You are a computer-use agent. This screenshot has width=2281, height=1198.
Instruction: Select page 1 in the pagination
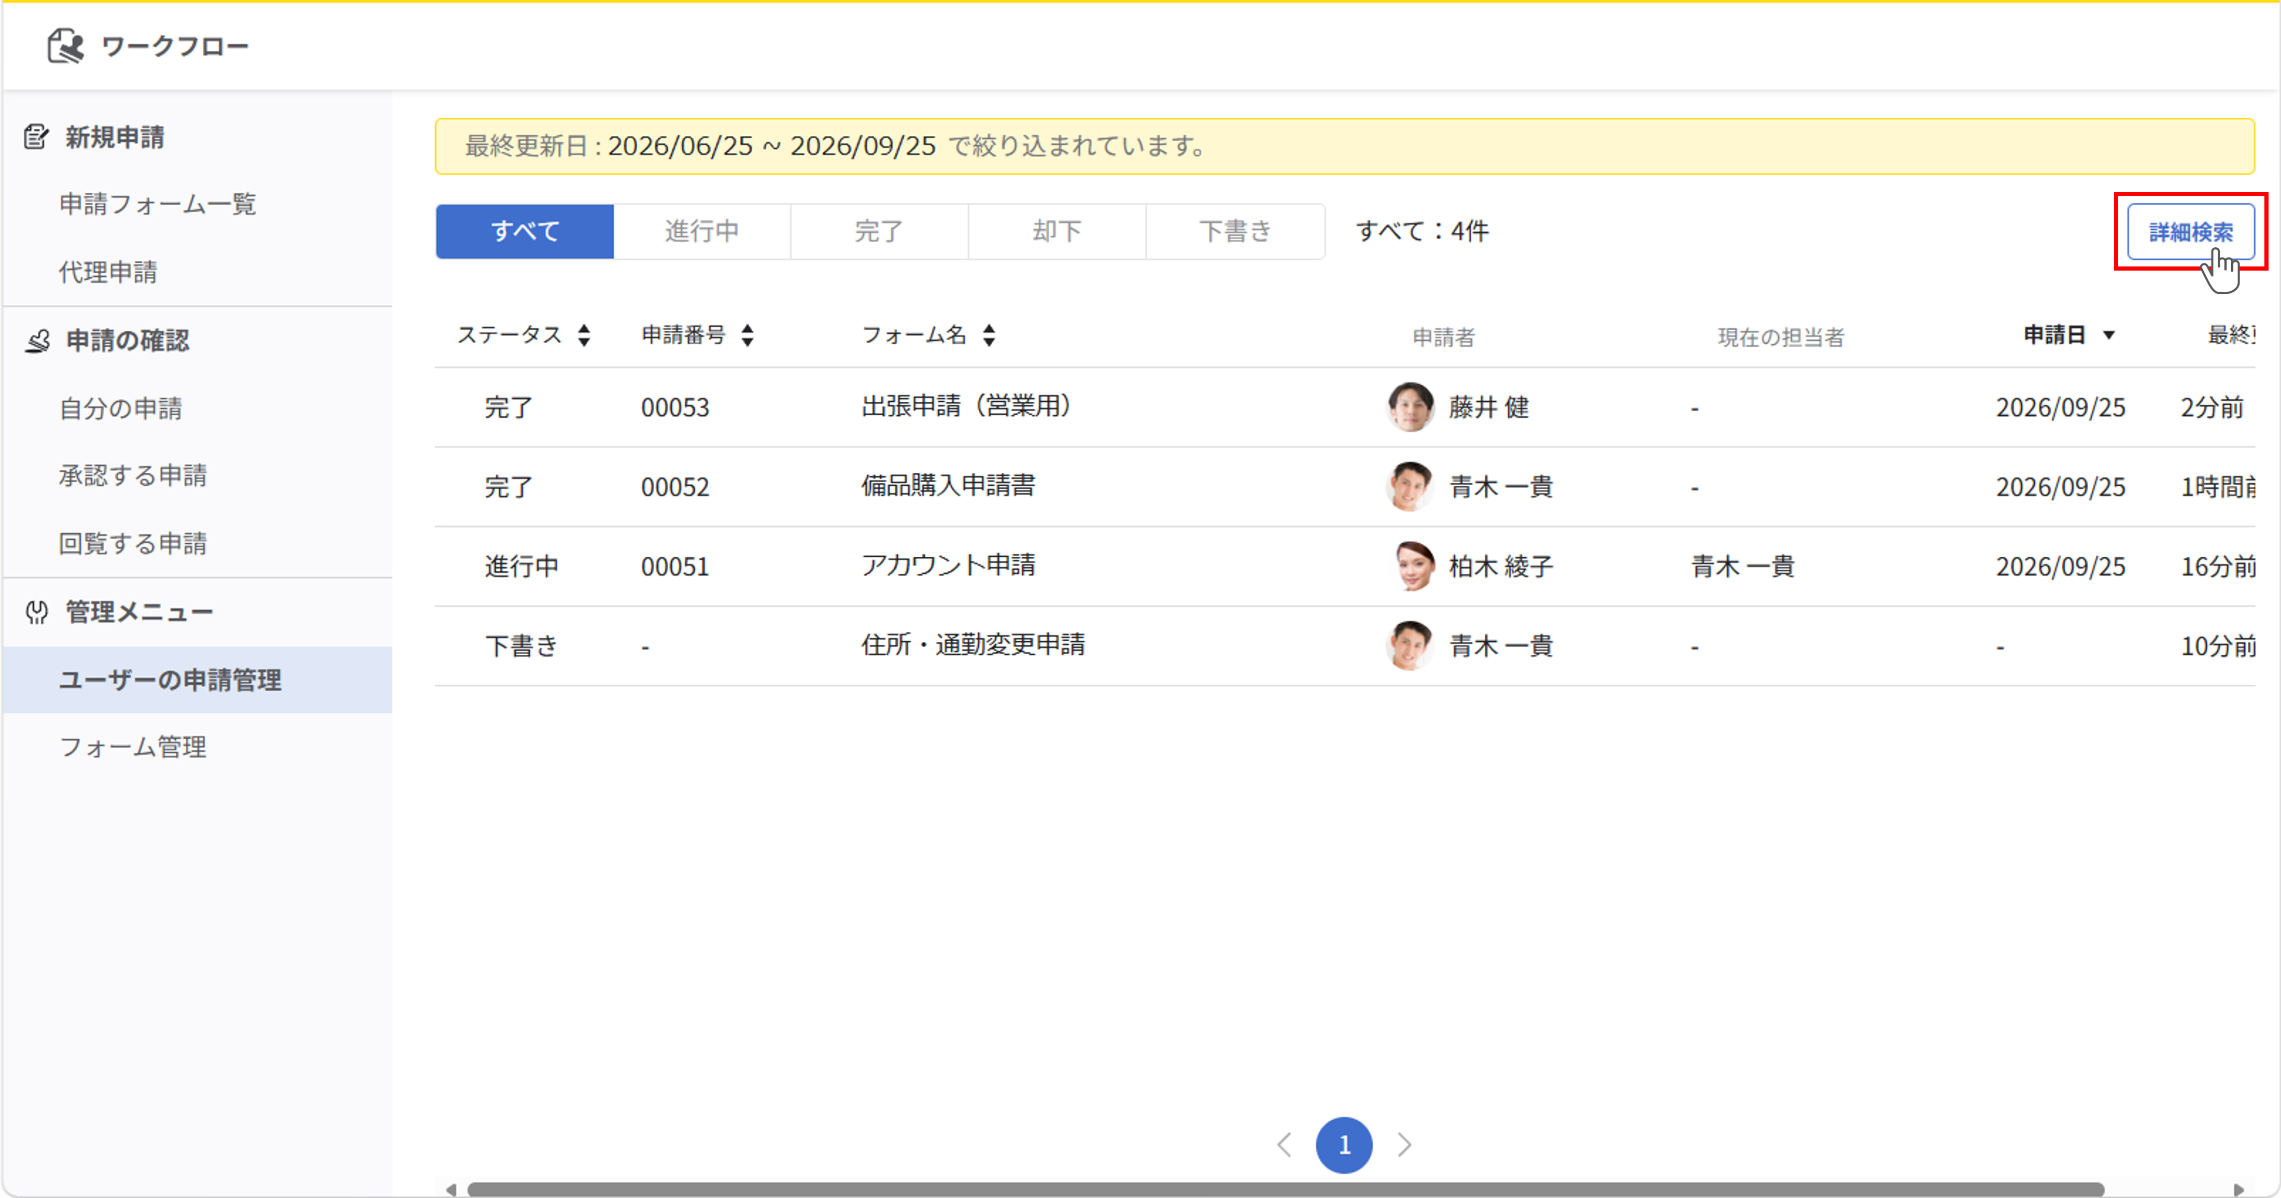[1344, 1145]
